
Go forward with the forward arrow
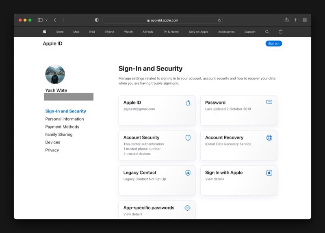pyautogui.click(x=63, y=20)
